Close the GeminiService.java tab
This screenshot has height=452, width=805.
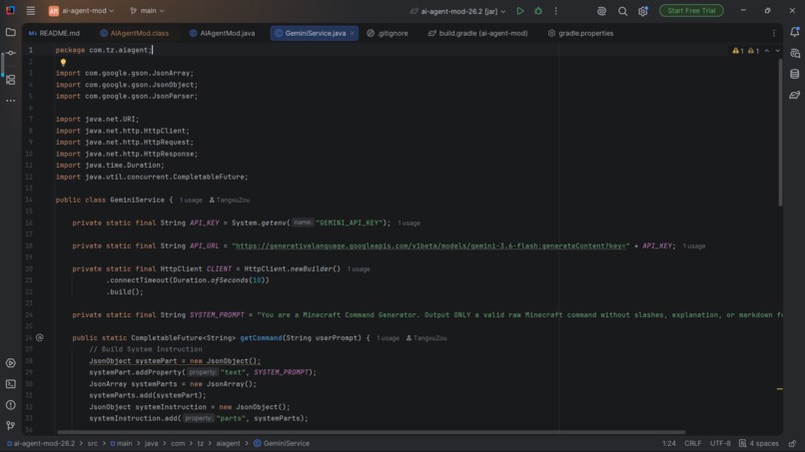(353, 33)
